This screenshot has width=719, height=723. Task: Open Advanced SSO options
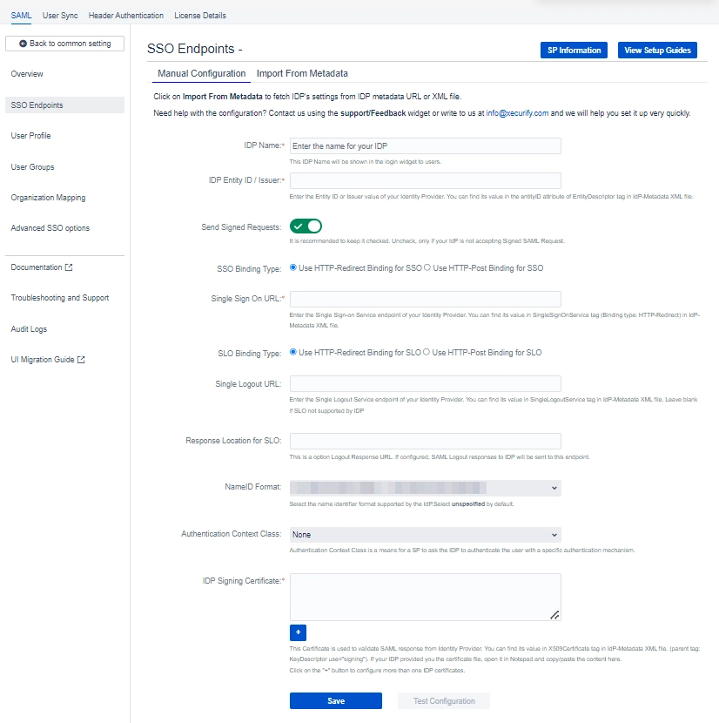click(x=50, y=227)
